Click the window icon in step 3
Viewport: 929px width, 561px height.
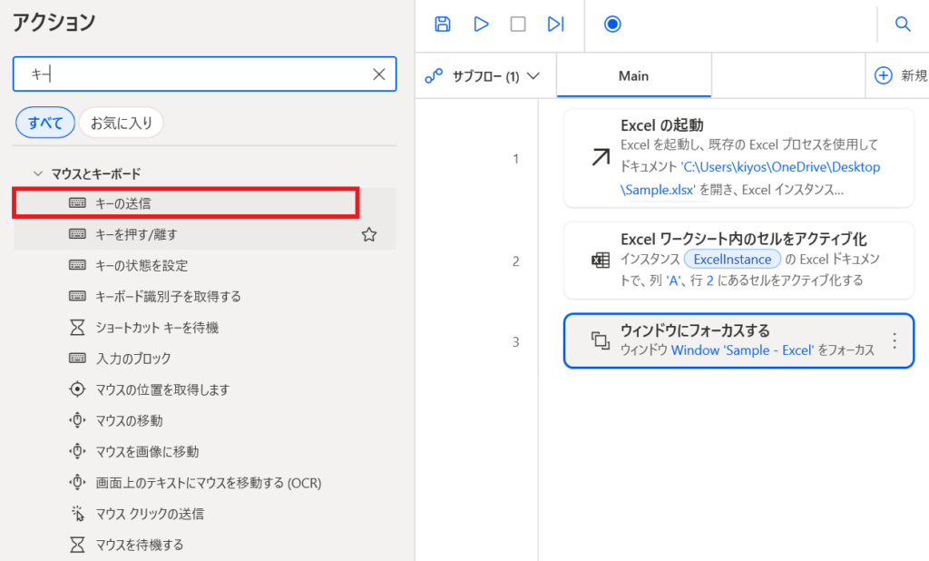point(601,340)
